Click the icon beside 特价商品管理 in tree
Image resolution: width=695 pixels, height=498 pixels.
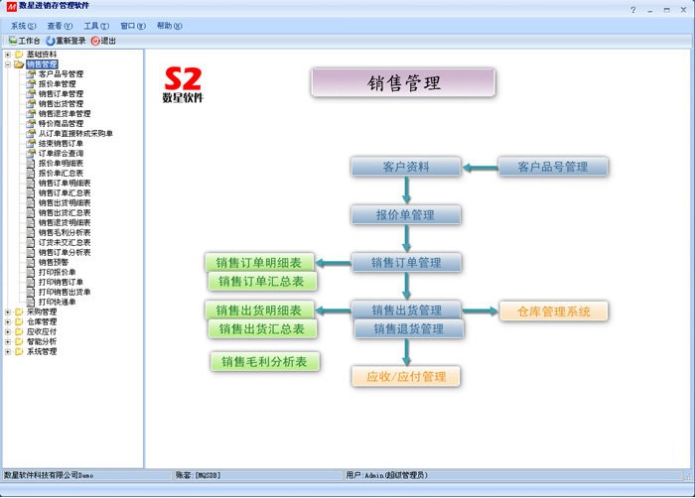click(x=31, y=124)
